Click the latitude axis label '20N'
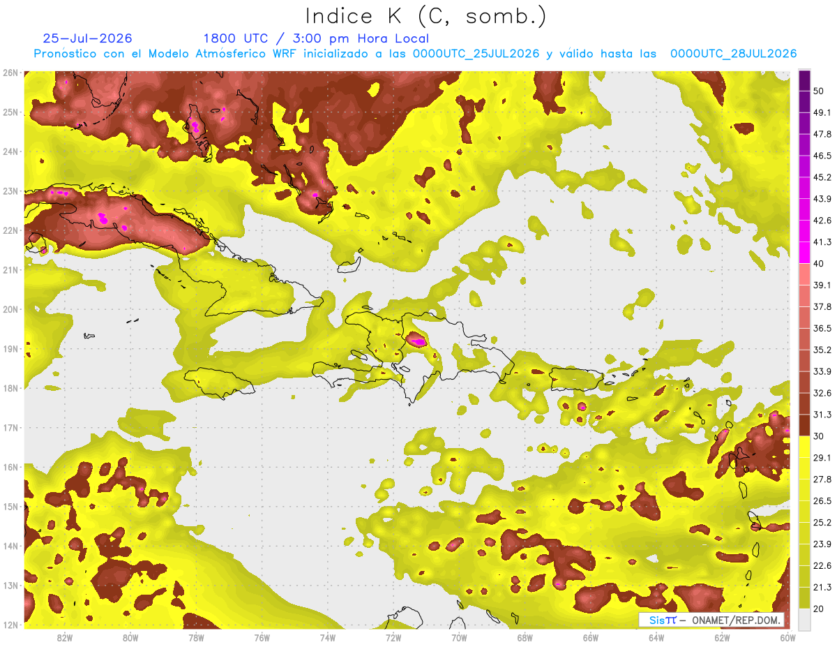 click(10, 309)
